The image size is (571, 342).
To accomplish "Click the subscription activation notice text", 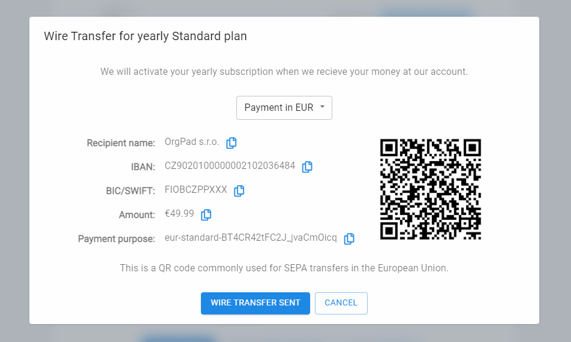I will click(x=284, y=71).
